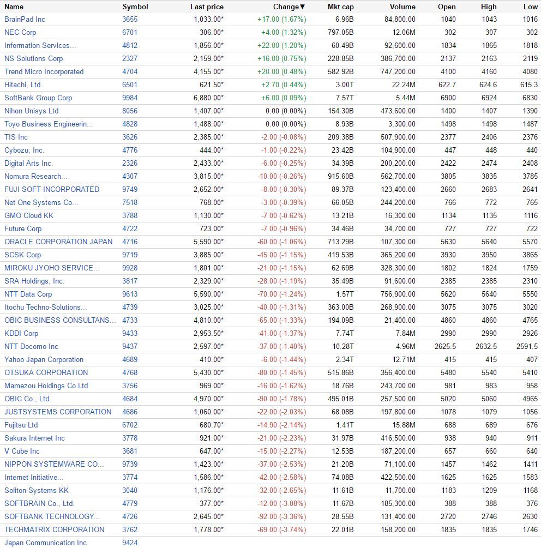
Task: Open OBIC BUSINESS CONSULTANTS link
Action: click(60, 320)
